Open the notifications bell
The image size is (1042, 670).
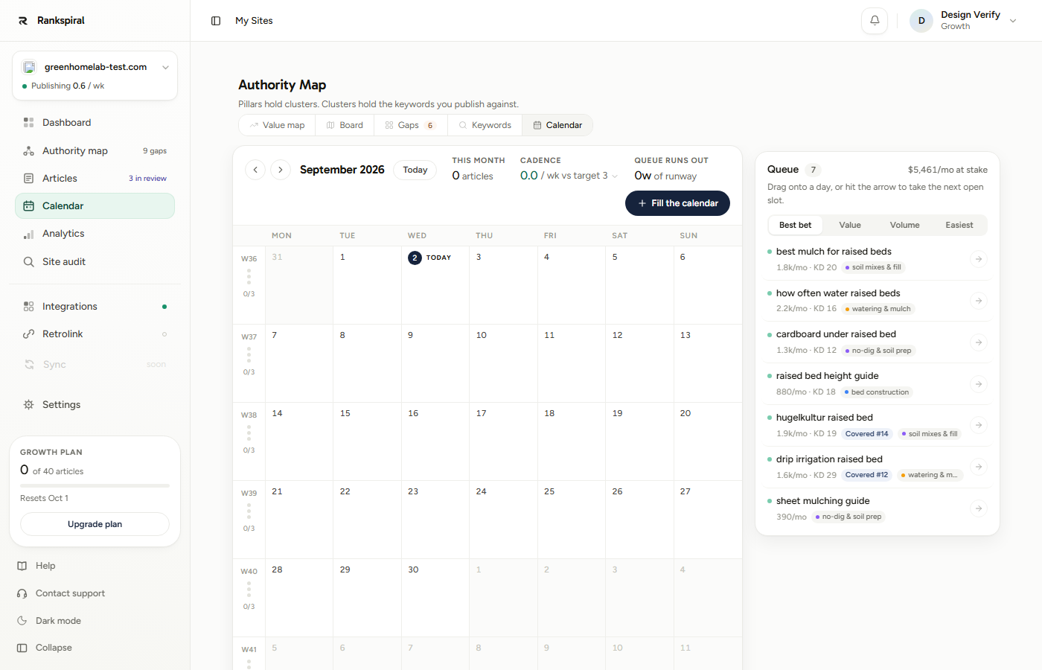tap(875, 21)
